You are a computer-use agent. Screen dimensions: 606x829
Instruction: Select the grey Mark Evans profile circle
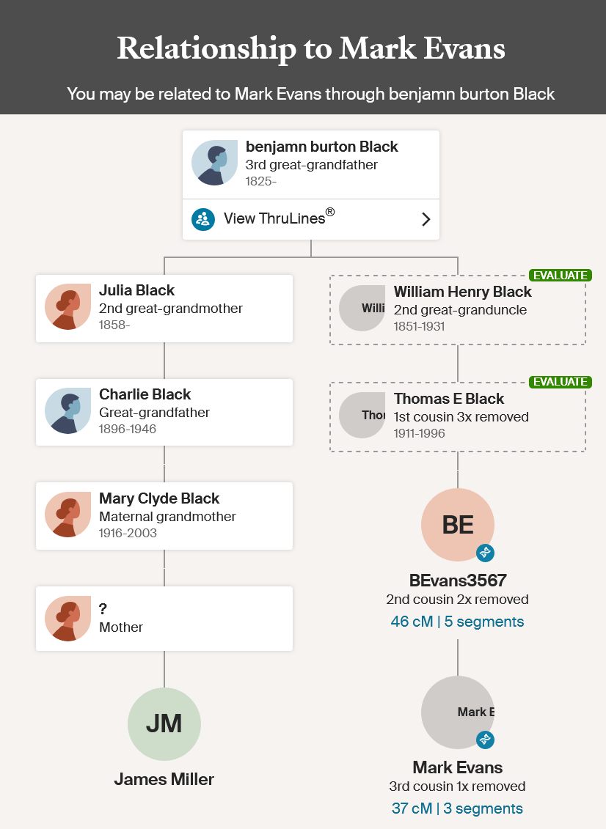(458, 712)
